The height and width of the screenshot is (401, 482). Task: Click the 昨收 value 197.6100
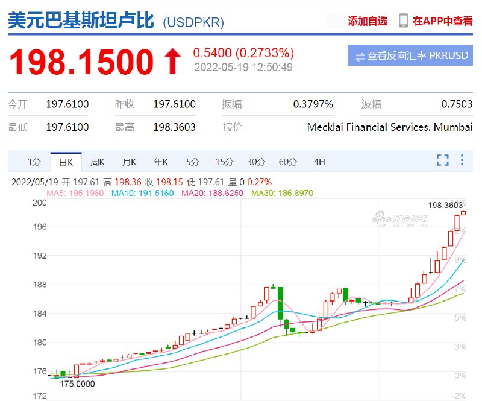[x=174, y=104]
